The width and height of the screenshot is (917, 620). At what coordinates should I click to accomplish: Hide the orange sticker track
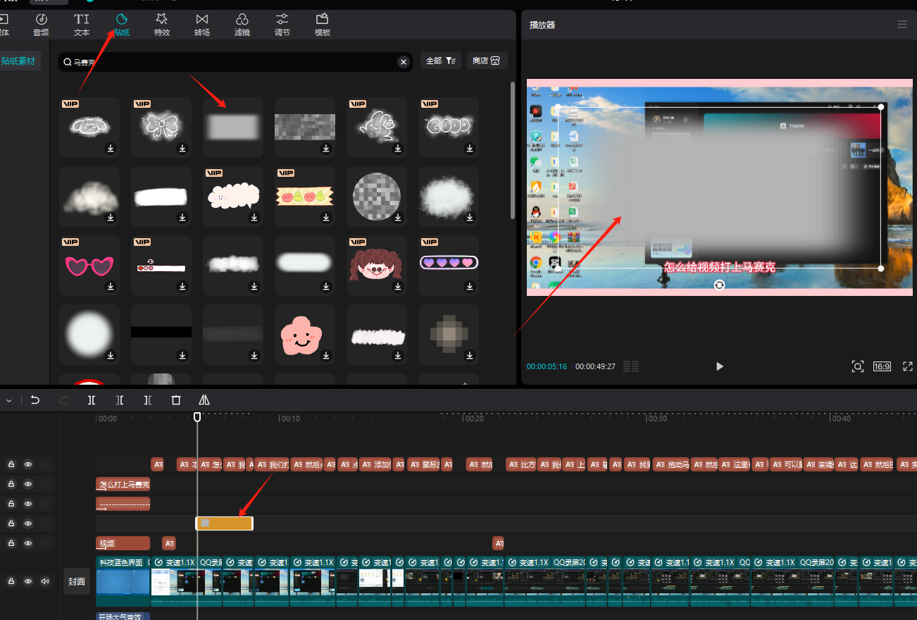coord(28,523)
